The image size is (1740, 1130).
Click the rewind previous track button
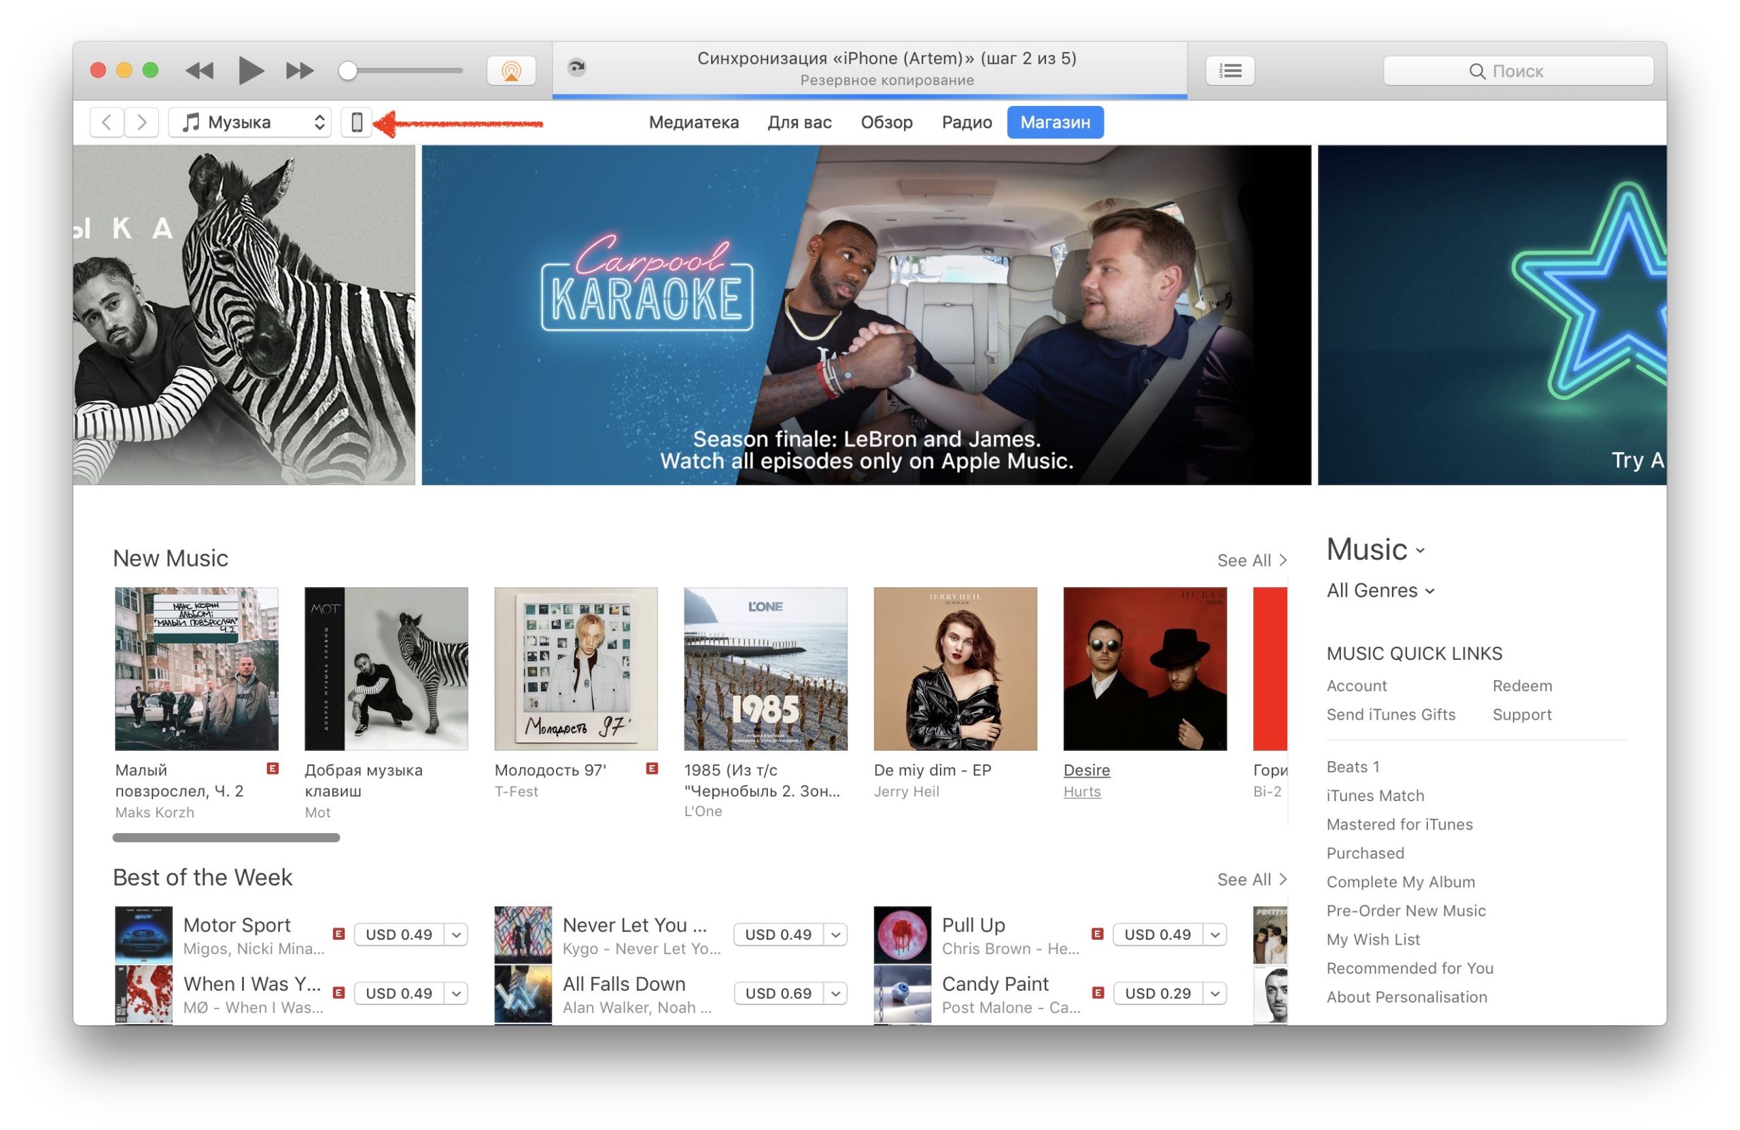click(x=200, y=71)
